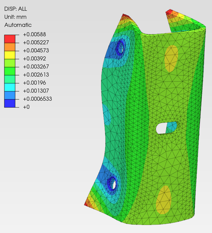Click the upper yellow displacement patch on the model
The image size is (212, 233).
[x=171, y=58]
